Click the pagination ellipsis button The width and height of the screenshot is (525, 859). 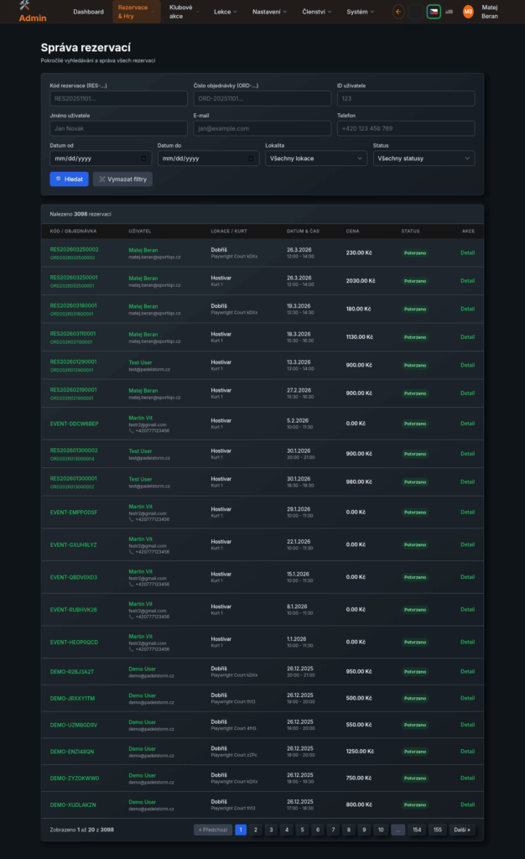click(398, 830)
